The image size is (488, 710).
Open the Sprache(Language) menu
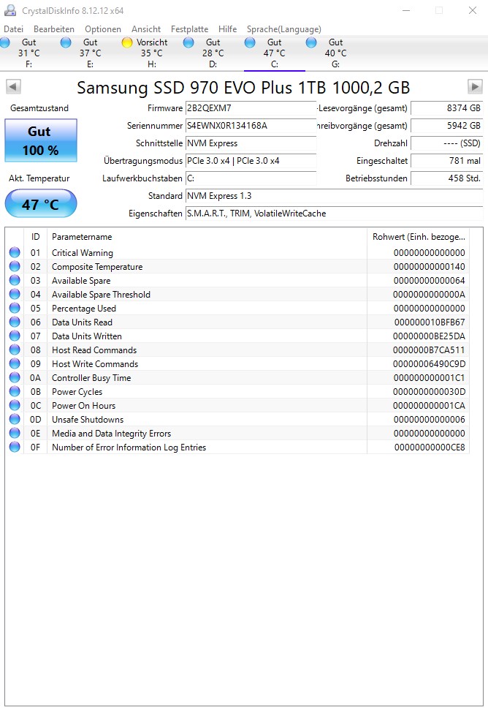[x=284, y=29]
